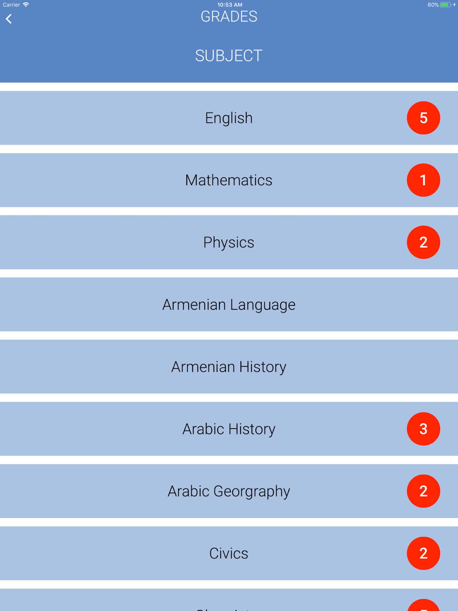458x611 pixels.
Task: Click the red 2 badge on Civics
Action: (x=423, y=553)
